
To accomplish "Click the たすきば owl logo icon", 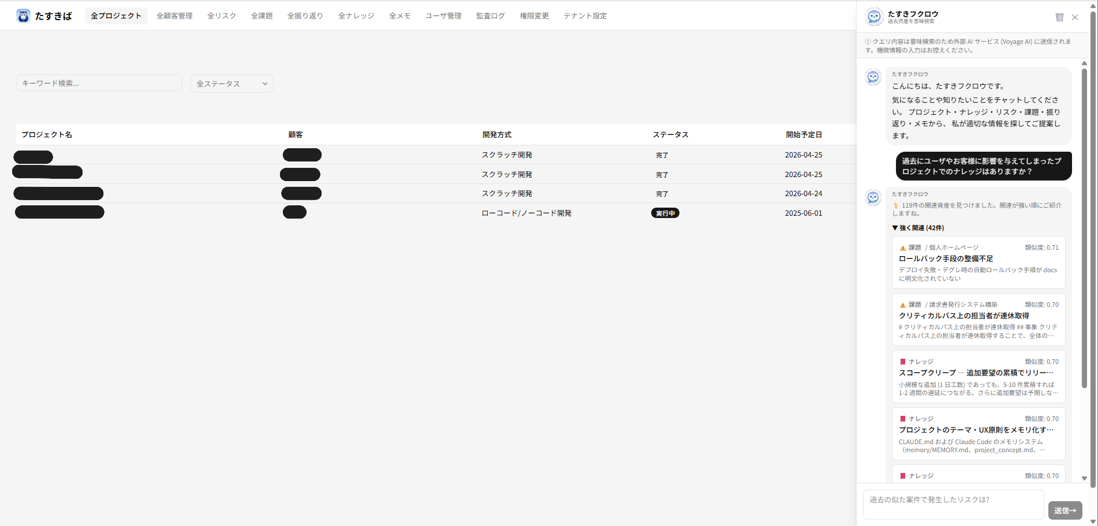I will [23, 16].
